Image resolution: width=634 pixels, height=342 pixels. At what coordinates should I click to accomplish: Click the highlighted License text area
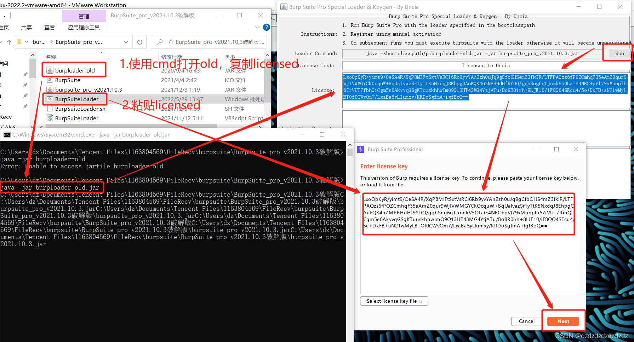[486, 90]
